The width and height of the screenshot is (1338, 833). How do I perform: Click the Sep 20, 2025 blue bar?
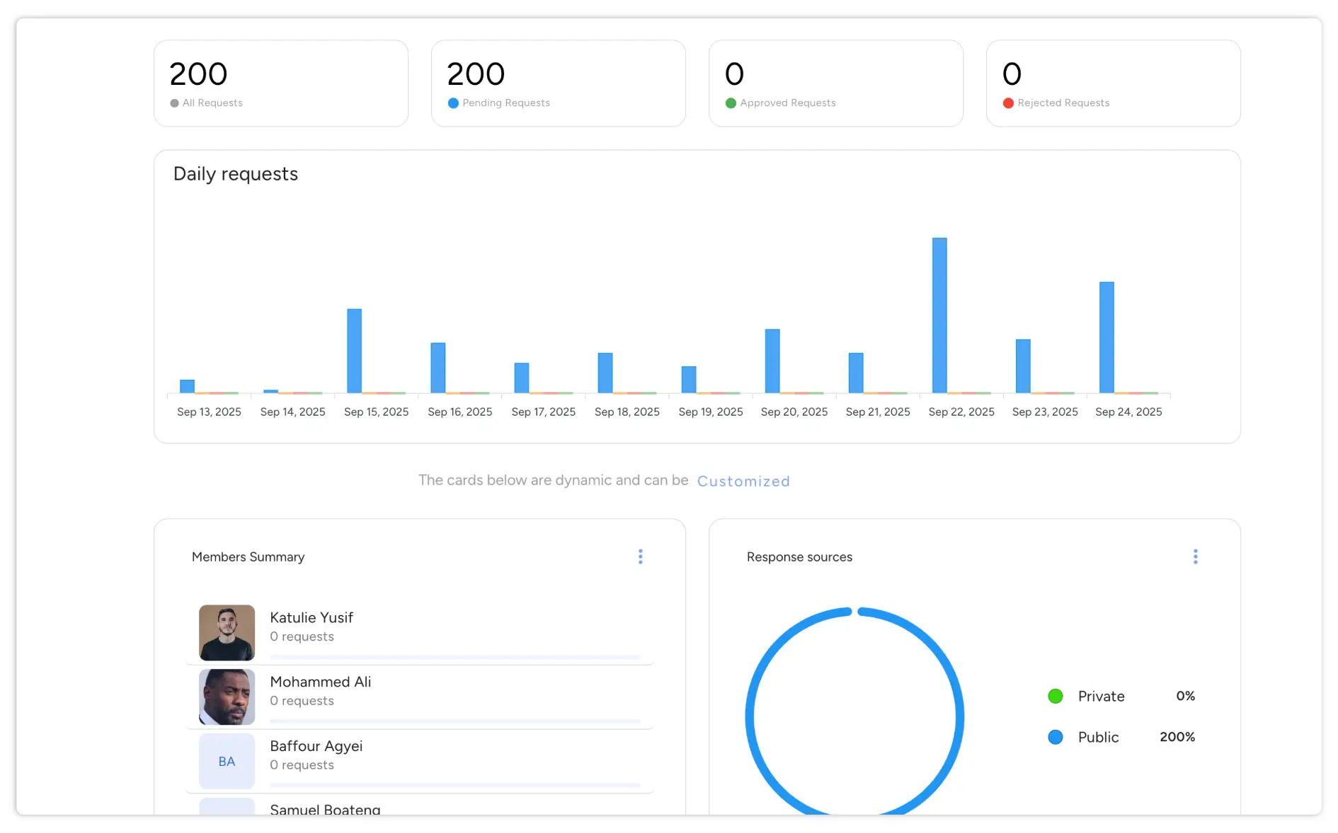coord(772,361)
